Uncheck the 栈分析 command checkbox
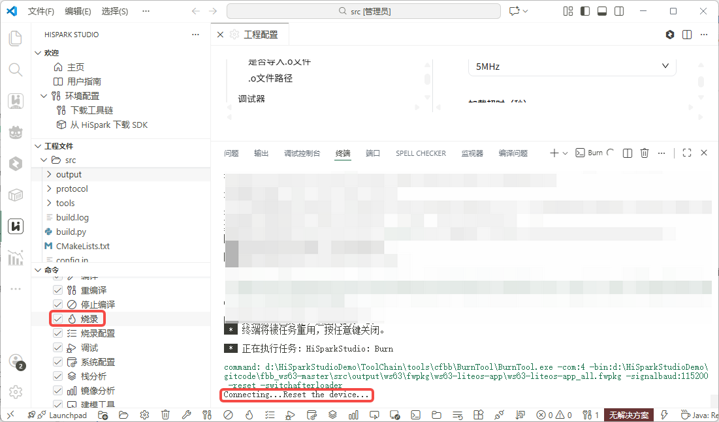Viewport: 719px width, 422px height. (57, 376)
